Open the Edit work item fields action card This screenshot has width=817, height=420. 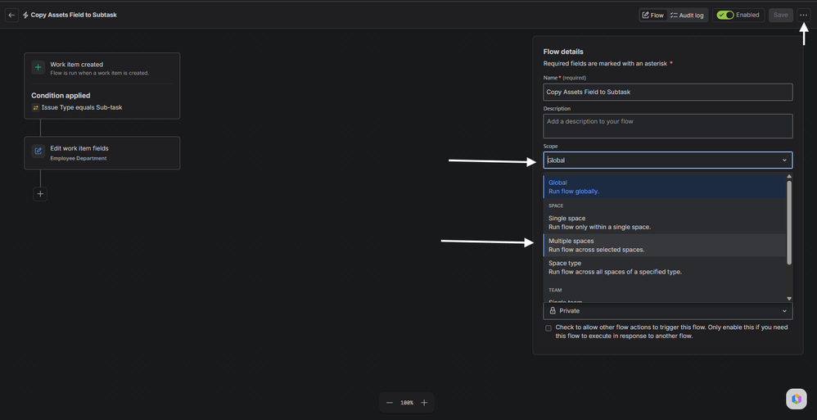click(x=102, y=153)
